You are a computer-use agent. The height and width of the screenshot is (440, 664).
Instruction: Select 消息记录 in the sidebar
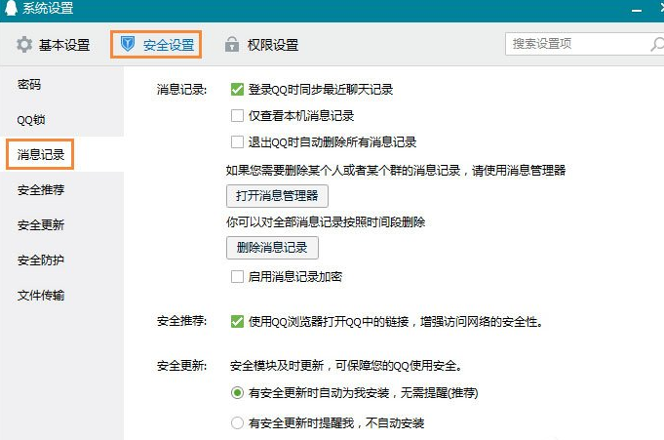[x=40, y=154]
